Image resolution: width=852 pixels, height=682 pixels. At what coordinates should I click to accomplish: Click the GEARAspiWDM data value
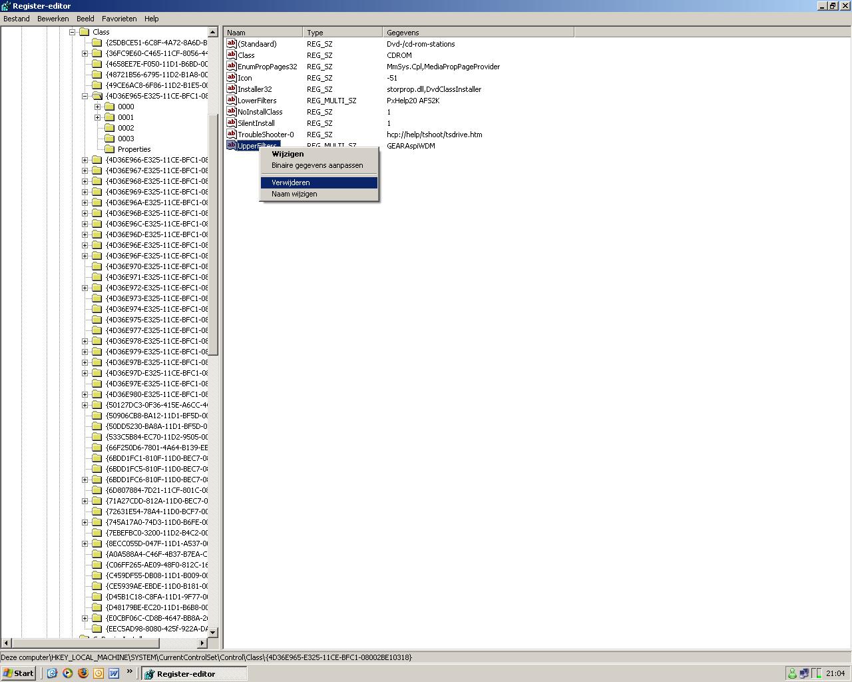tap(411, 146)
